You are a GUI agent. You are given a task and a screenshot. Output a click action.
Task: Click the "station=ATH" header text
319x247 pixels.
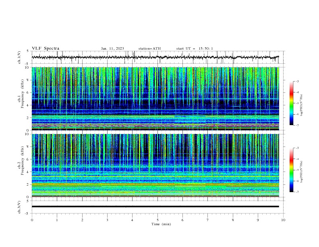coord(149,48)
